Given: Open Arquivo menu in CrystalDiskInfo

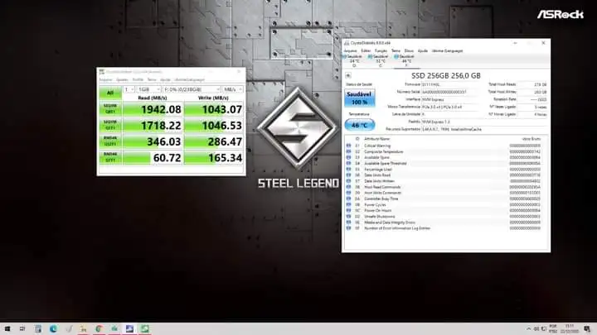Looking at the screenshot, I should (x=350, y=51).
